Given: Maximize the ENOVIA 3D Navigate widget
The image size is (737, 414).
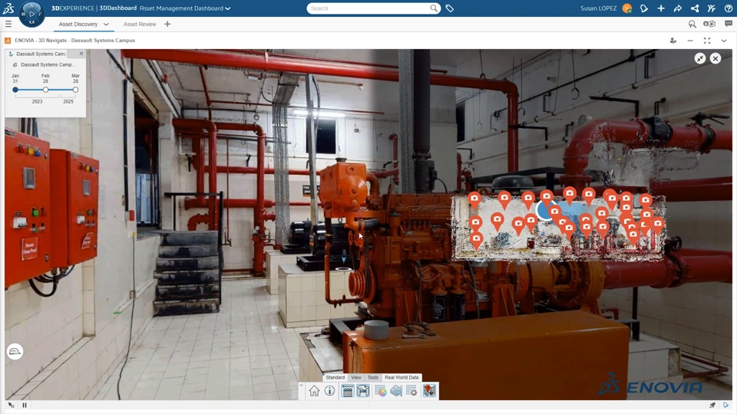Looking at the screenshot, I should coord(707,41).
